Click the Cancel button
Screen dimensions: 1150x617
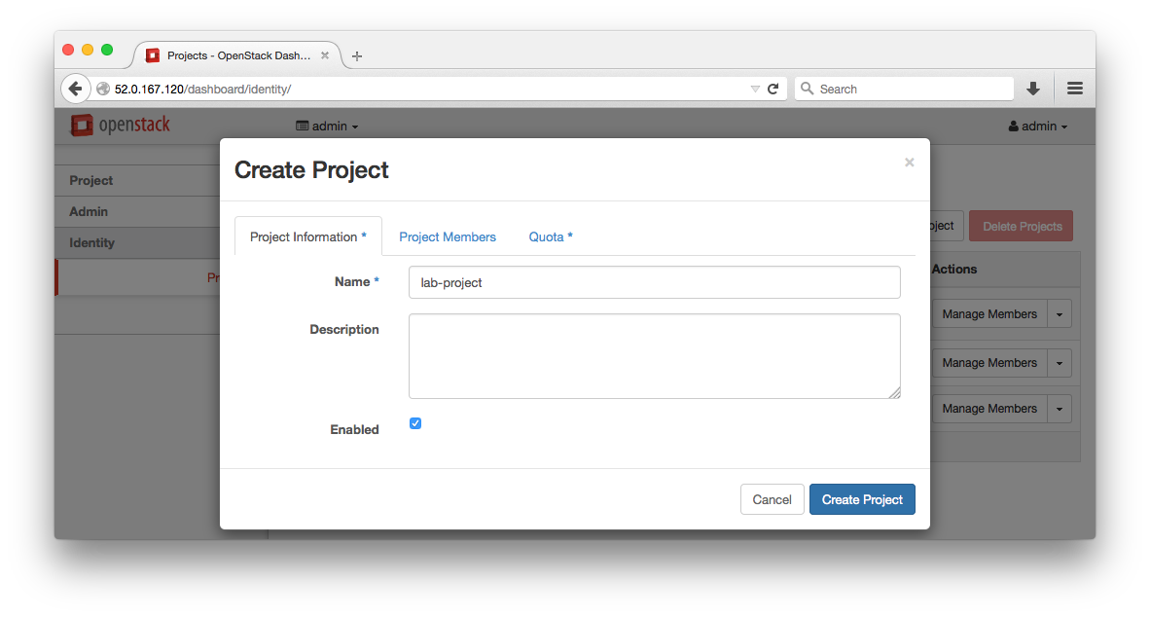tap(772, 499)
